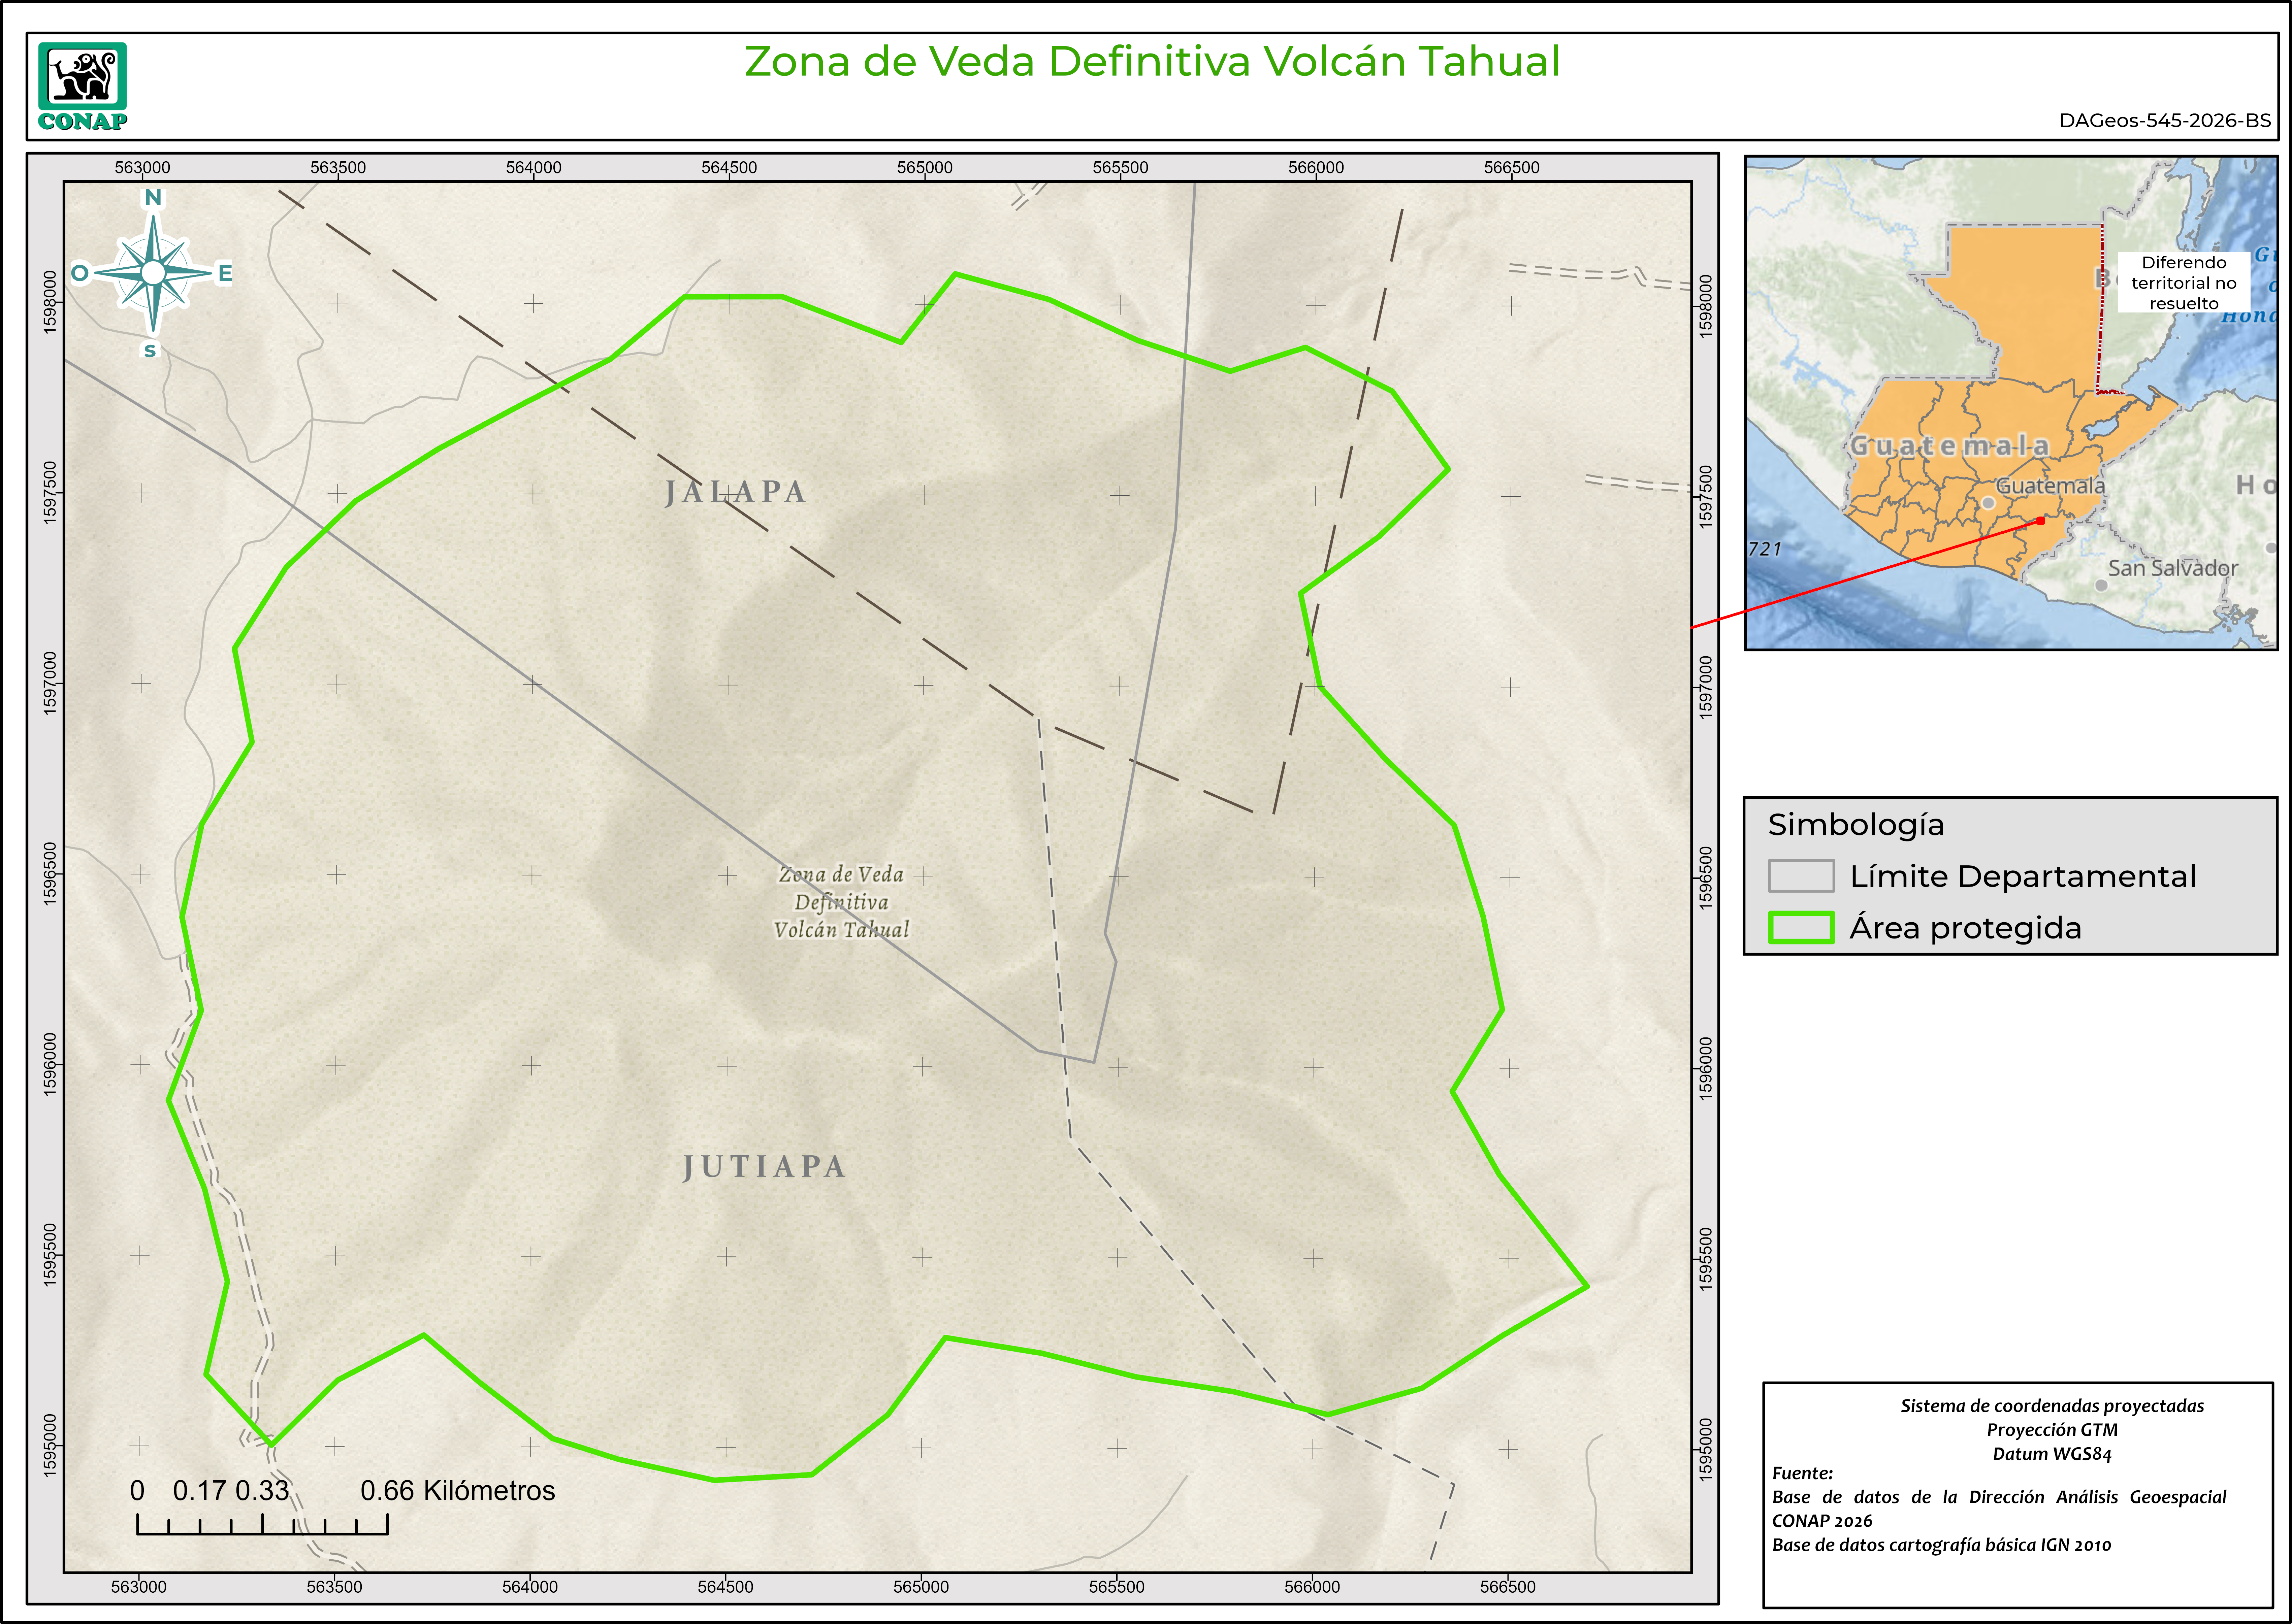Screen dimensions: 2292x1624
Task: Click the N letter above compass
Action: (x=153, y=197)
